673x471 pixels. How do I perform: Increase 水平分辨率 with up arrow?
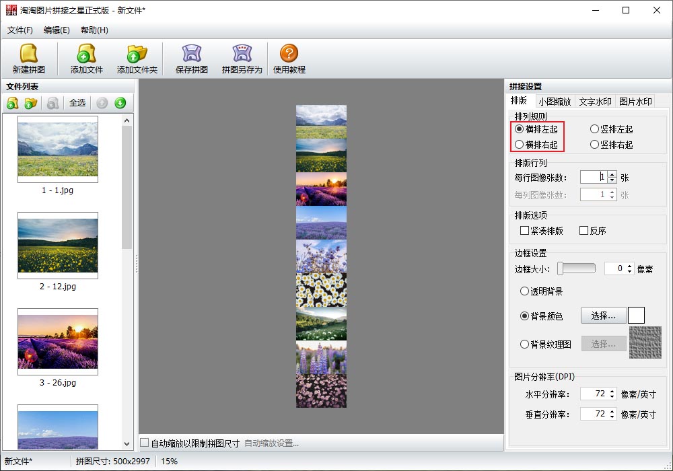tap(612, 391)
